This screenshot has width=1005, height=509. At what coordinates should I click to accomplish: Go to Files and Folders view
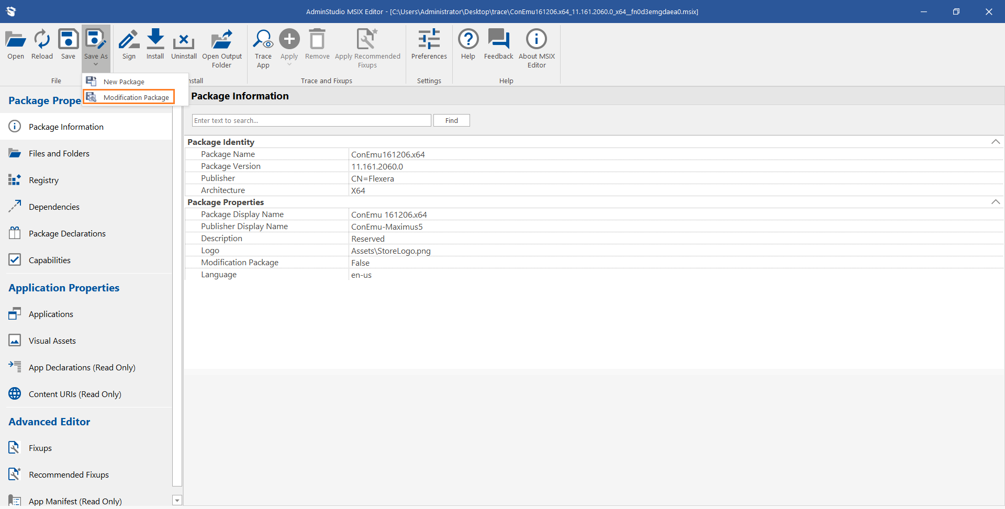pyautogui.click(x=59, y=153)
